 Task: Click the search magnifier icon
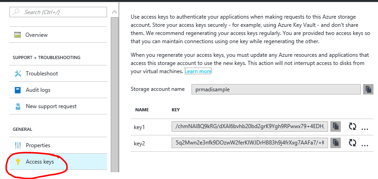click(16, 12)
